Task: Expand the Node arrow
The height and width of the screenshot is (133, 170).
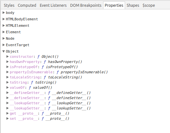Action: pyautogui.click(x=4, y=38)
